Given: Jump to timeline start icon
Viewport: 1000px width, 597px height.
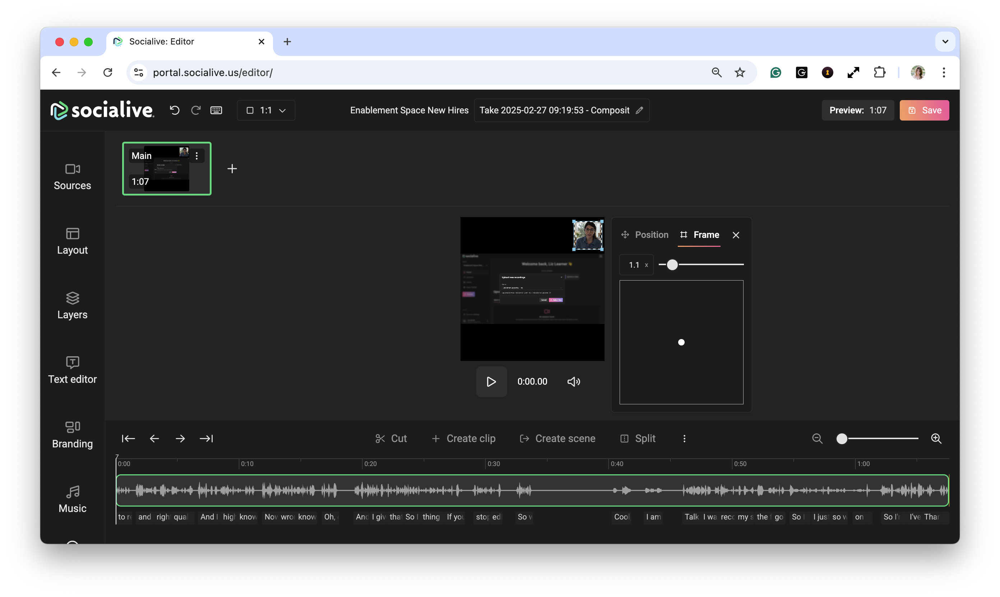Looking at the screenshot, I should [x=128, y=438].
